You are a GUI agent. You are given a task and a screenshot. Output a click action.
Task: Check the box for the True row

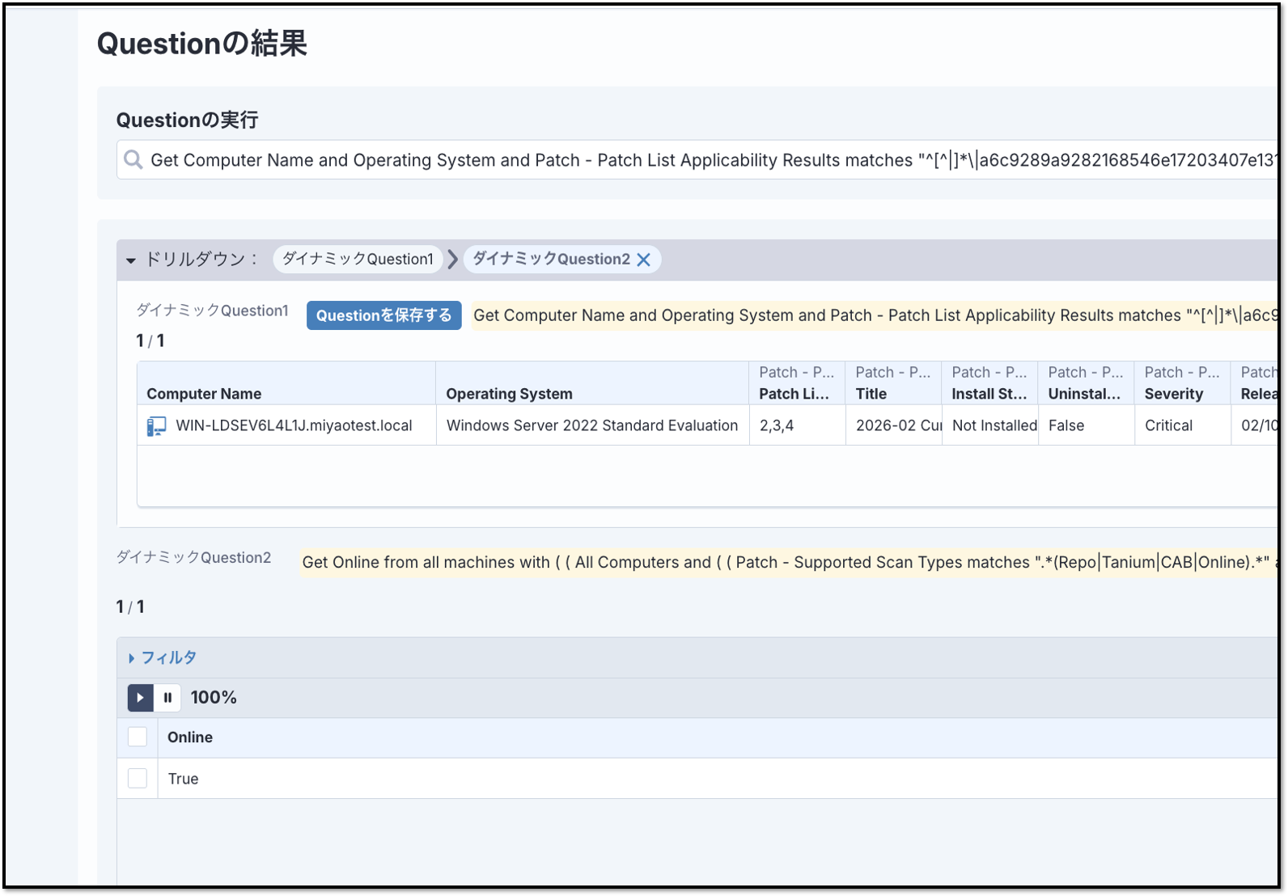[138, 779]
